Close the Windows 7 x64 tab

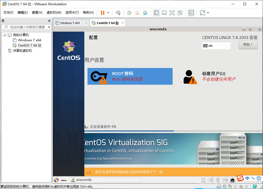(x=86, y=23)
